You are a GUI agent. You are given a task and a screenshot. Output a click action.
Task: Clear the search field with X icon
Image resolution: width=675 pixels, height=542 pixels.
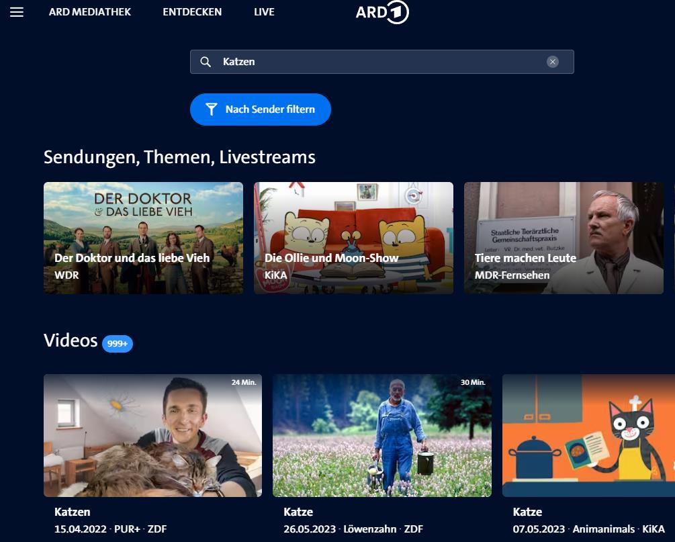[x=553, y=62]
